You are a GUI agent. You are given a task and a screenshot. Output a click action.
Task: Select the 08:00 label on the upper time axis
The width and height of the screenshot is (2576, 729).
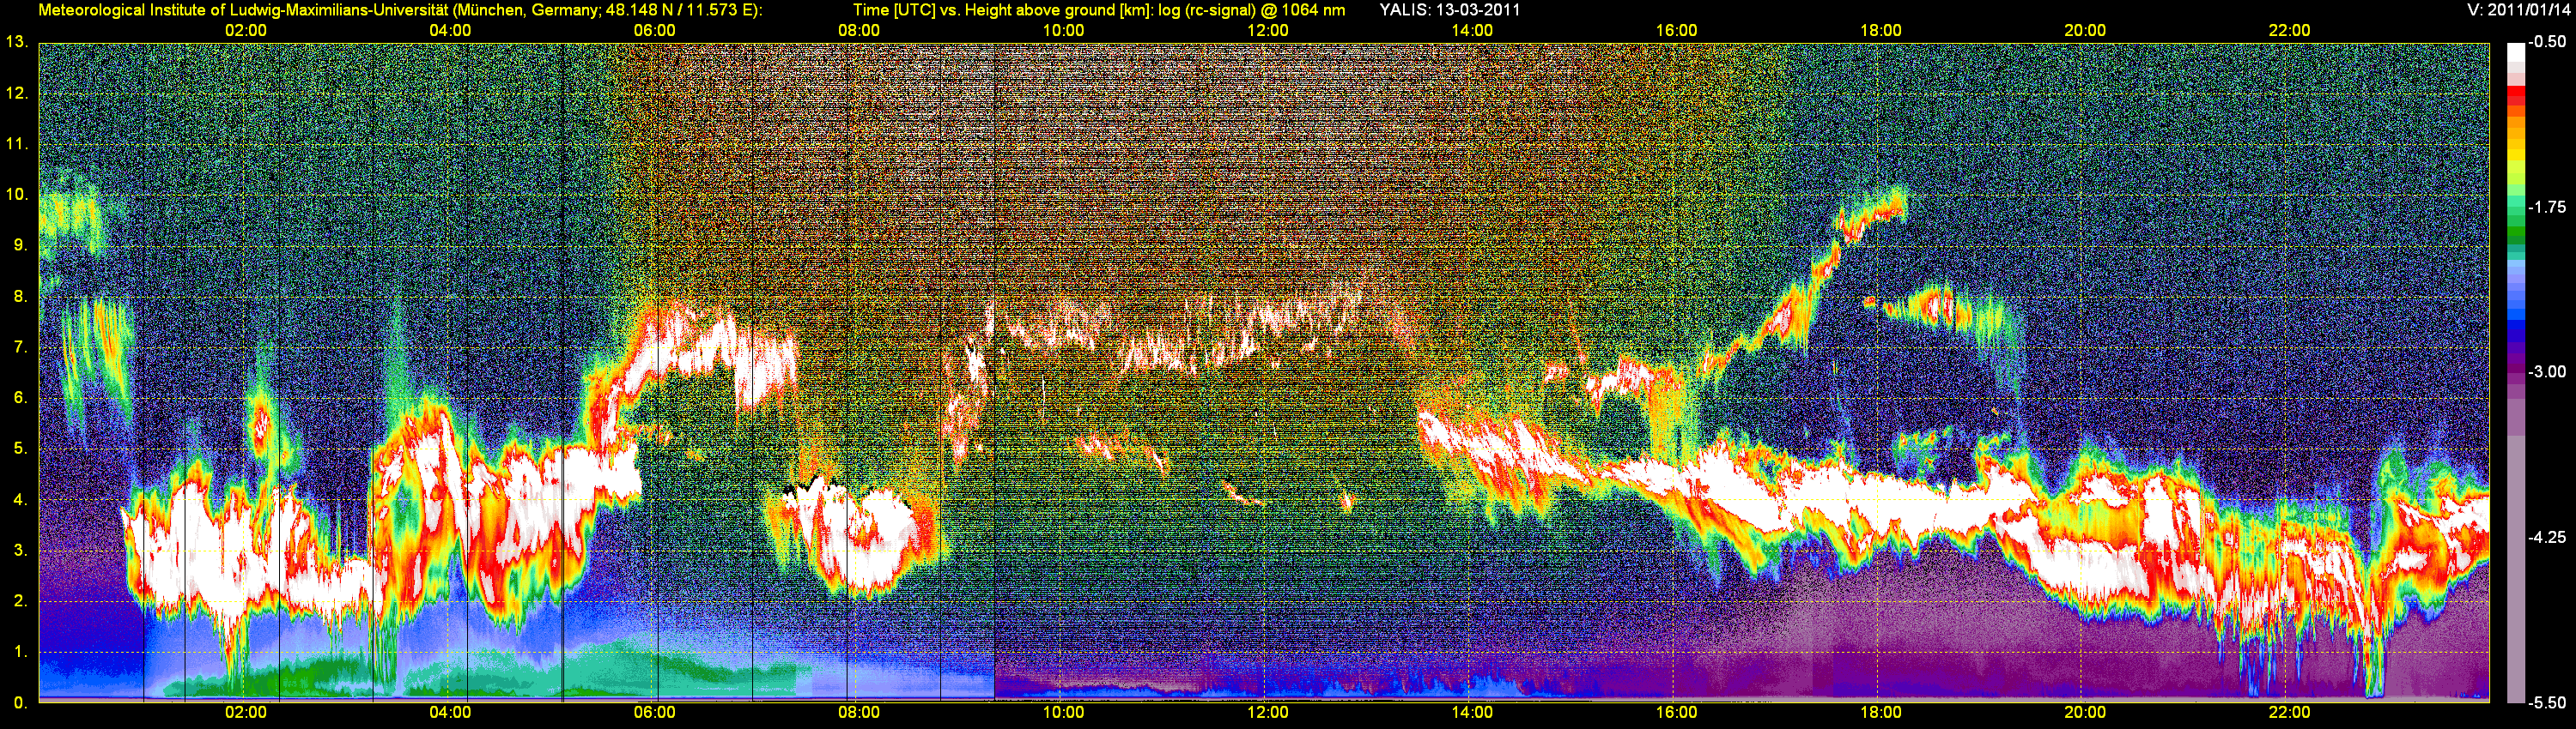pos(859,30)
